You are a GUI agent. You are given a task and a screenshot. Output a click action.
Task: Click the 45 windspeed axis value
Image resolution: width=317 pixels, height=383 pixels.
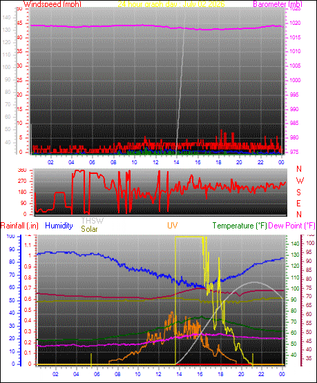point(19,23)
